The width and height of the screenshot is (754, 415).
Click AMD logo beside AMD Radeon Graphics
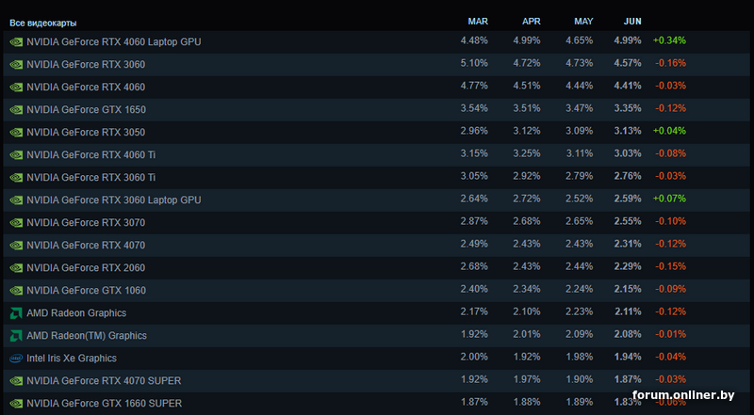tap(16, 313)
